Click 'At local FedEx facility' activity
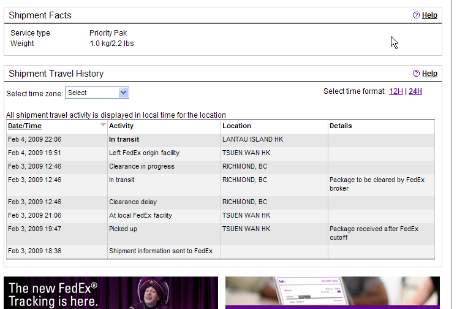This screenshot has width=457, height=309. 140,215
